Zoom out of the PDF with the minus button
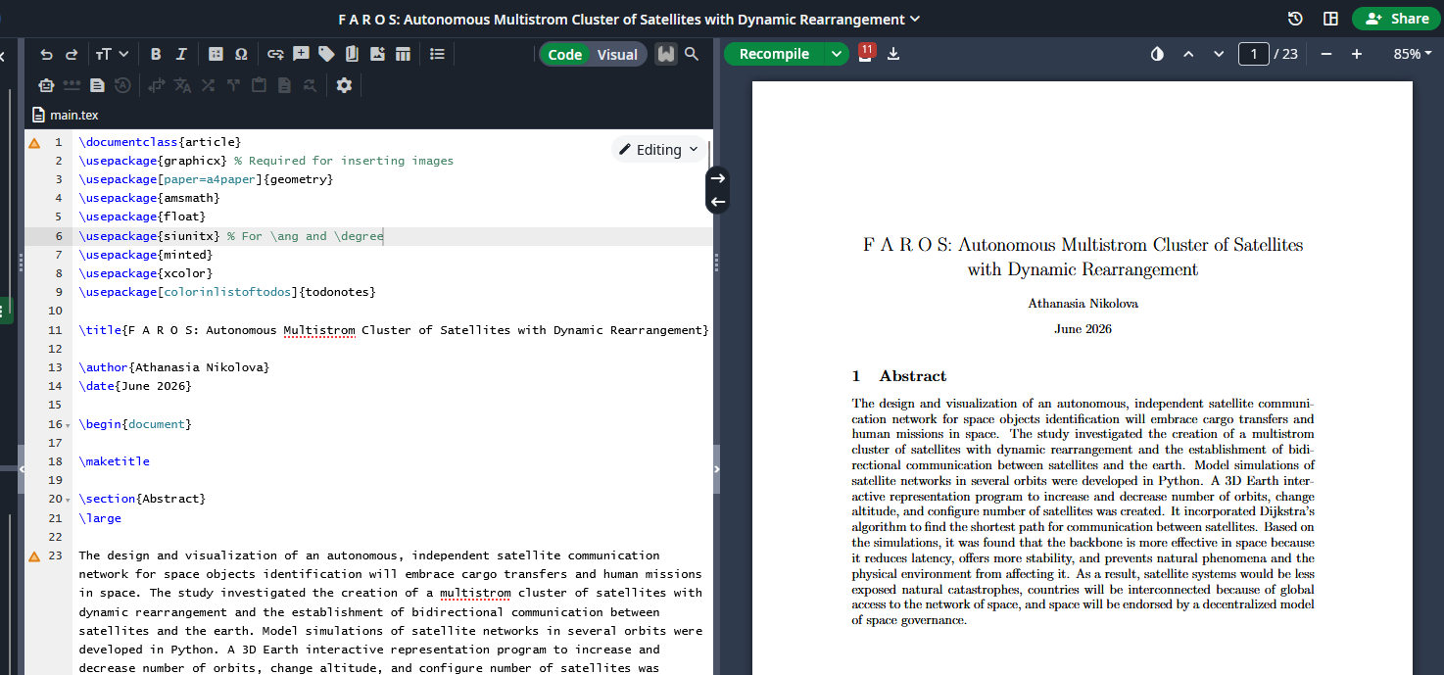The width and height of the screenshot is (1444, 675). click(x=1325, y=54)
